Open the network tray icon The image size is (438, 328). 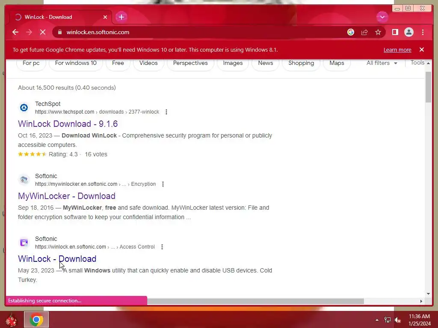tap(388, 320)
